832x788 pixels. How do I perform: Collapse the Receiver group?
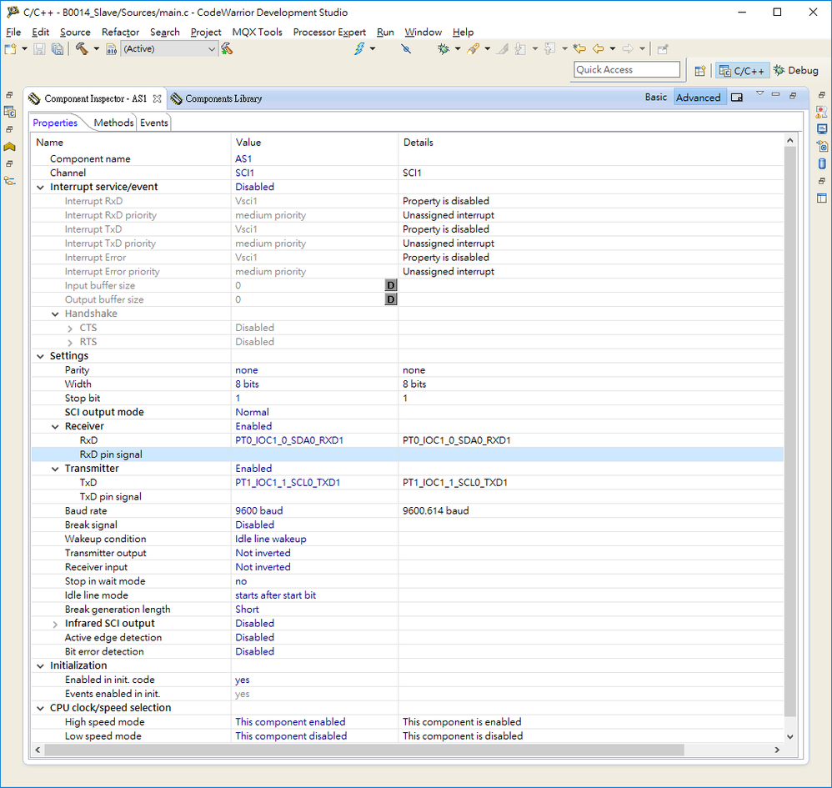[55, 427]
